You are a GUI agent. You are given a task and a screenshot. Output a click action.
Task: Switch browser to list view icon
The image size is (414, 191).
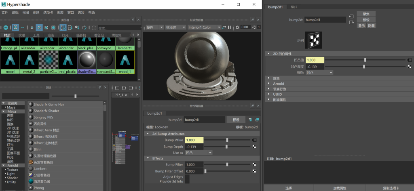23,27
